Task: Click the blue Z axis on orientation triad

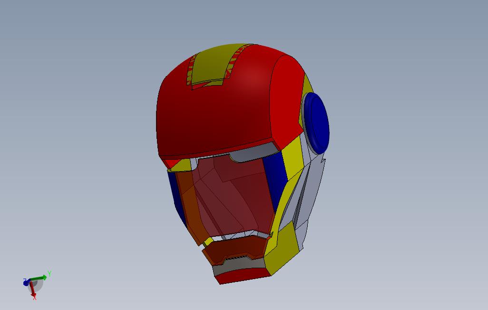Action: (27, 282)
